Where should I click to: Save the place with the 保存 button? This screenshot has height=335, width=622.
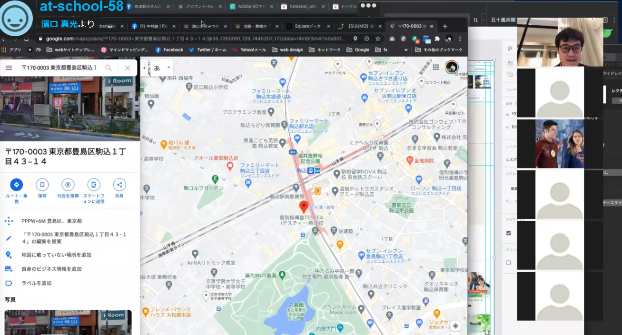point(42,185)
